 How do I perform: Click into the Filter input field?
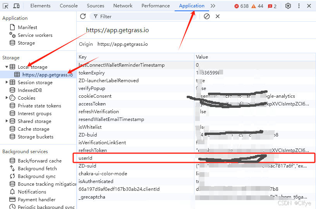(x=143, y=17)
